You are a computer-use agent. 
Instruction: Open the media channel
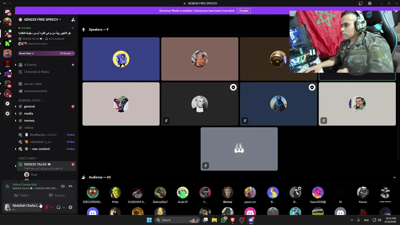coord(47,113)
